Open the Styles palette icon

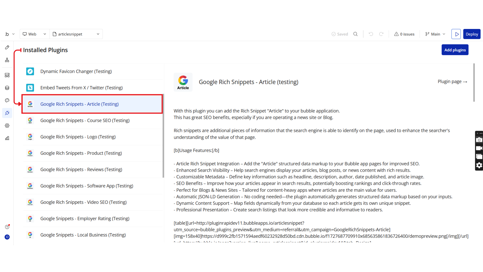7,100
